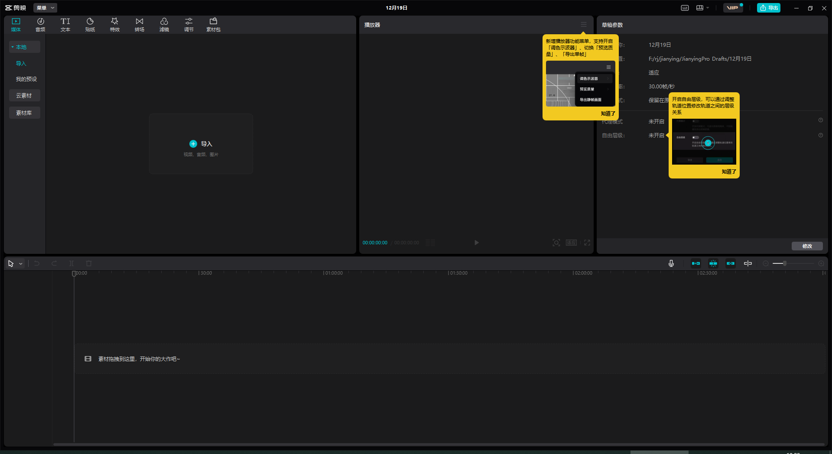This screenshot has width=832, height=454.
Task: Collapse the 本地 (Local) section
Action: (25, 47)
